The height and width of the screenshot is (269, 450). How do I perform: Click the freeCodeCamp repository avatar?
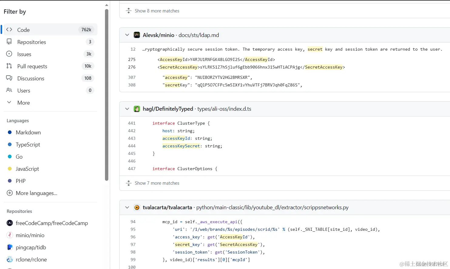click(10, 223)
